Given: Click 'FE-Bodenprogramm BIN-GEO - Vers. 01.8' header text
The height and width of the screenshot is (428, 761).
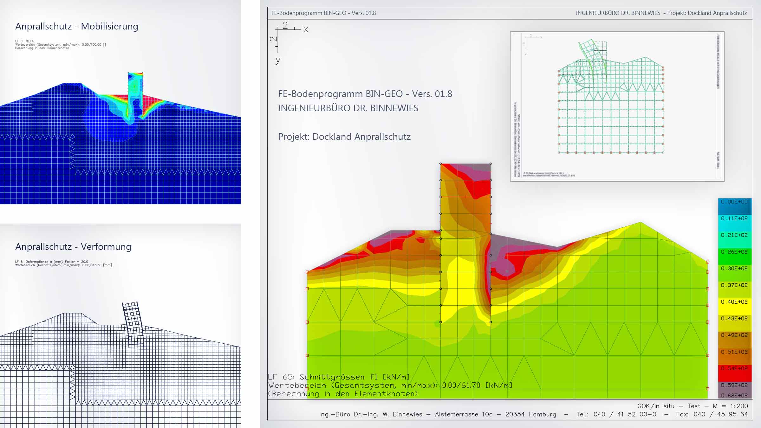Looking at the screenshot, I should [324, 13].
